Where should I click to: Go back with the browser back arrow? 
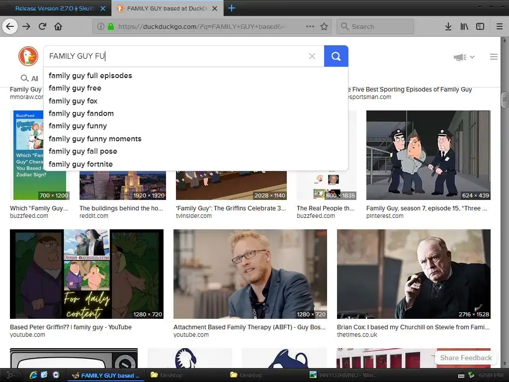[x=10, y=26]
